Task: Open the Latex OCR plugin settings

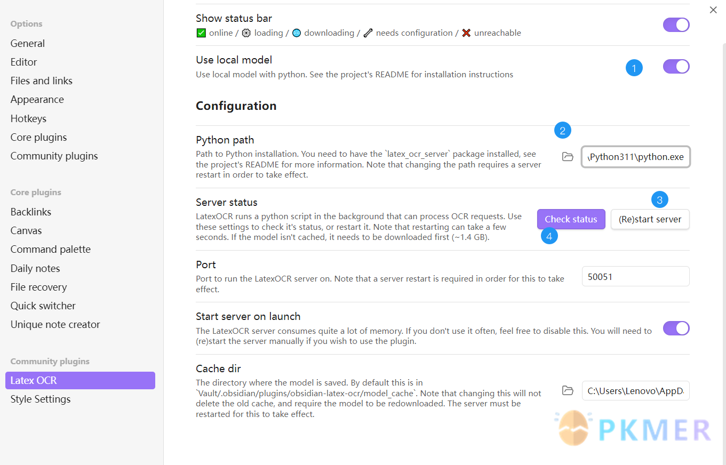Action: tap(80, 380)
